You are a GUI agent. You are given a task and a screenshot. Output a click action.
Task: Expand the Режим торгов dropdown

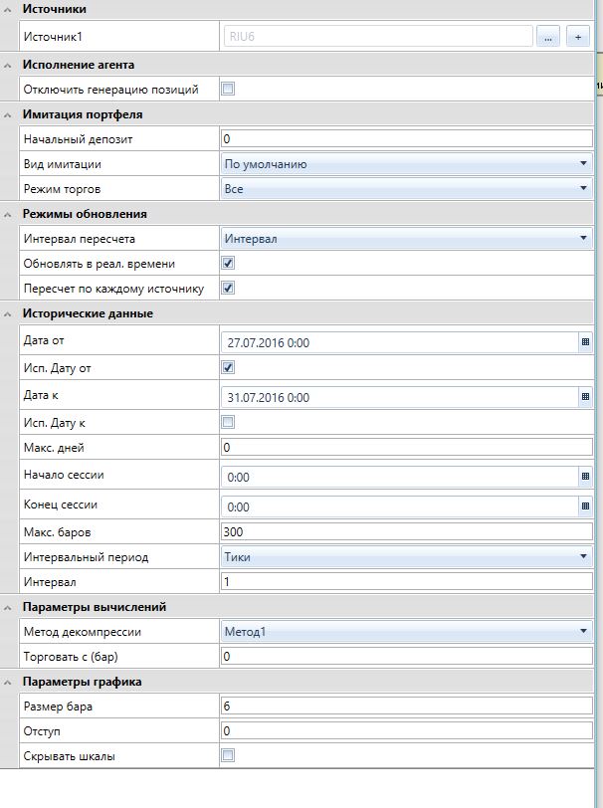(584, 189)
